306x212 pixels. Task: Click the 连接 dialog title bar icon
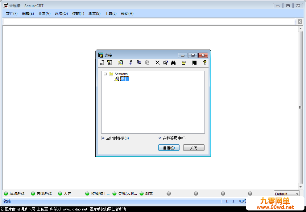click(x=101, y=55)
